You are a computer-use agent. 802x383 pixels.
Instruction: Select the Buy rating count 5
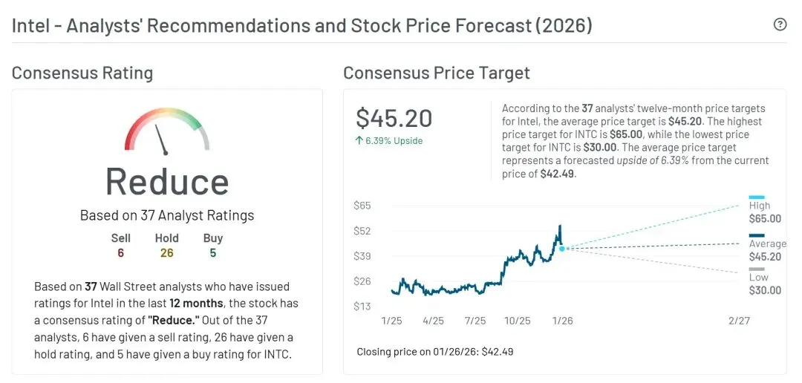click(213, 253)
